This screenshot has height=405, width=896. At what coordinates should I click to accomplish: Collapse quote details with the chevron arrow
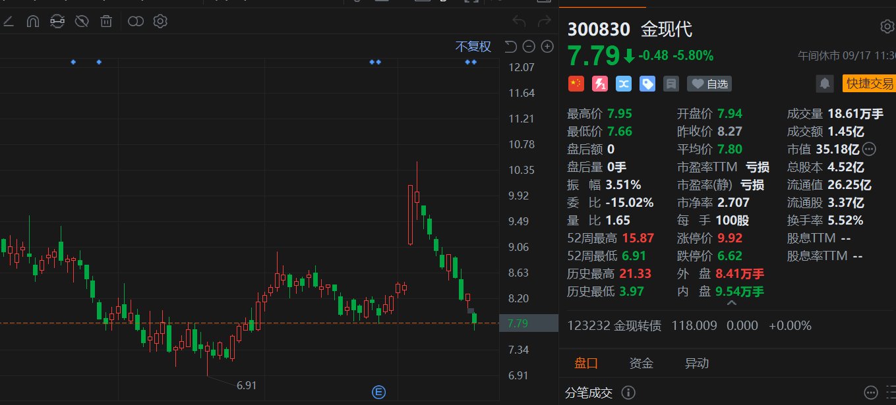pos(731,303)
